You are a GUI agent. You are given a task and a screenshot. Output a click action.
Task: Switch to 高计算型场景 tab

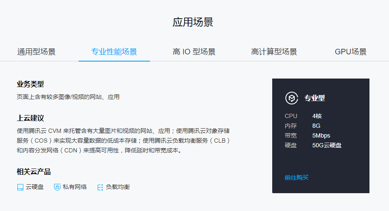click(x=274, y=51)
